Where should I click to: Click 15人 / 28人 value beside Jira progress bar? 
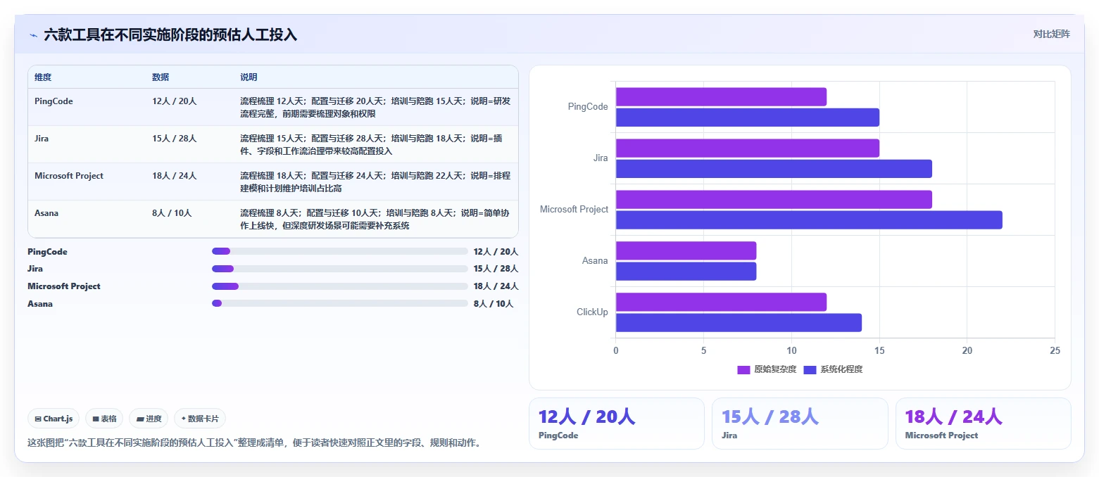pos(496,269)
